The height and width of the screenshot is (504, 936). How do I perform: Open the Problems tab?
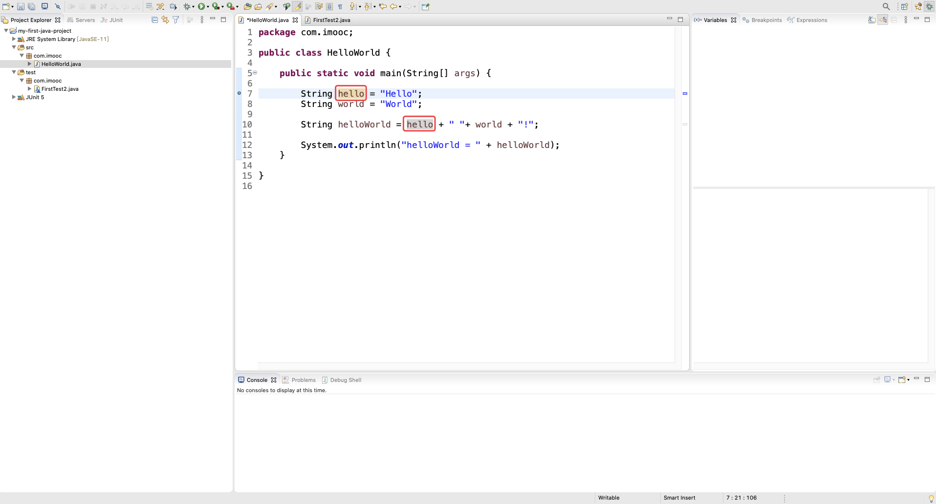pos(299,380)
